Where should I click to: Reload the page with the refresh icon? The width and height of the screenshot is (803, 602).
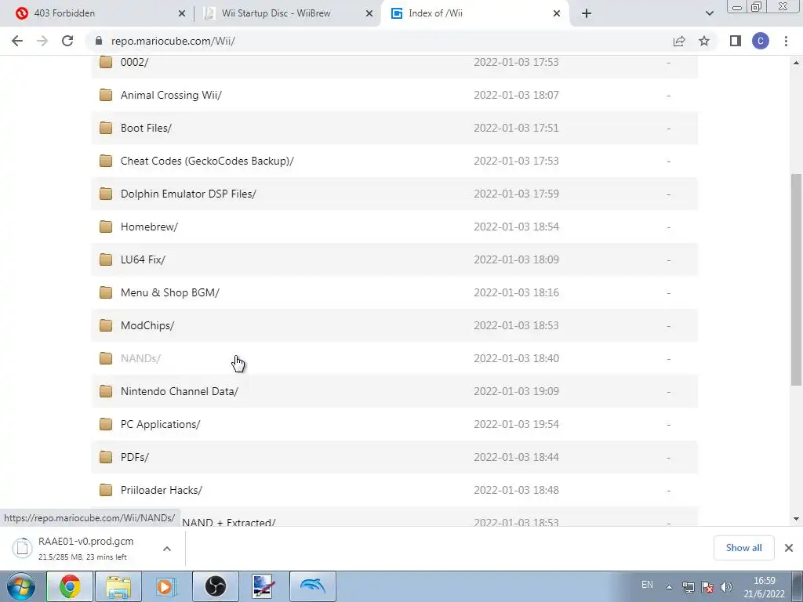tap(67, 41)
